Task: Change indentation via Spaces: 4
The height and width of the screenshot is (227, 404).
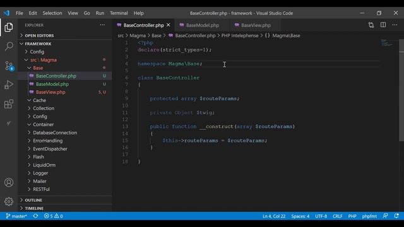Action: pos(300,216)
